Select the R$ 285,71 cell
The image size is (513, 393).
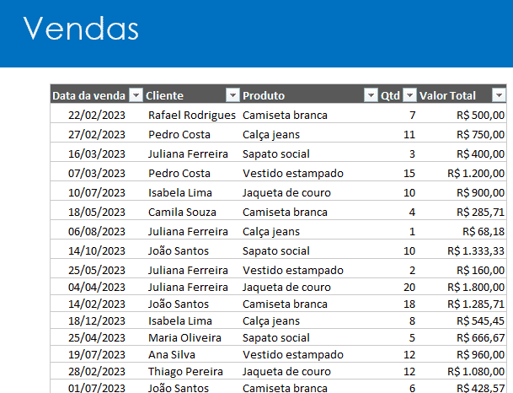[x=462, y=212]
